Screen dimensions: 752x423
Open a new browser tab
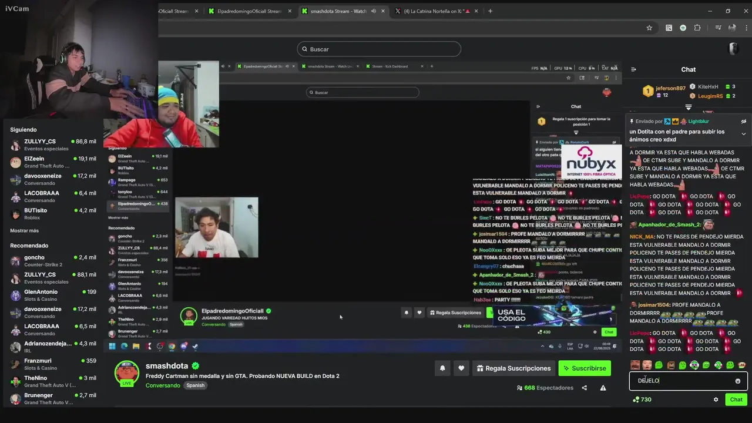[x=490, y=11]
